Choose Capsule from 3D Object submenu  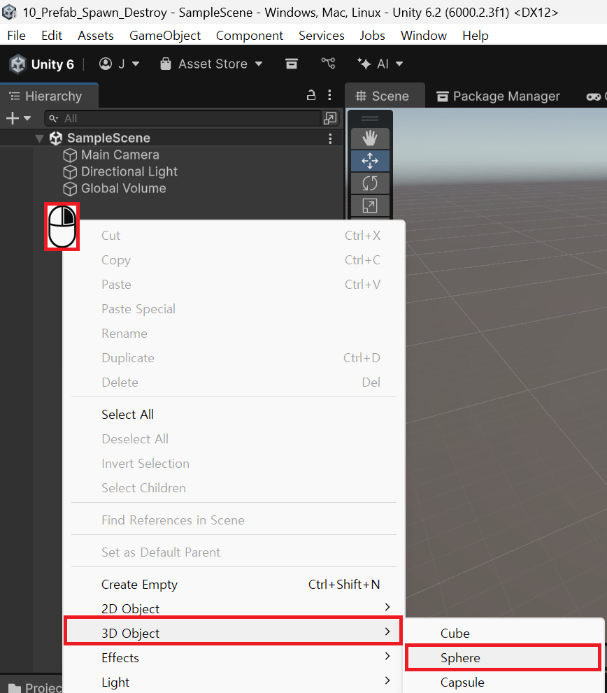click(x=503, y=683)
